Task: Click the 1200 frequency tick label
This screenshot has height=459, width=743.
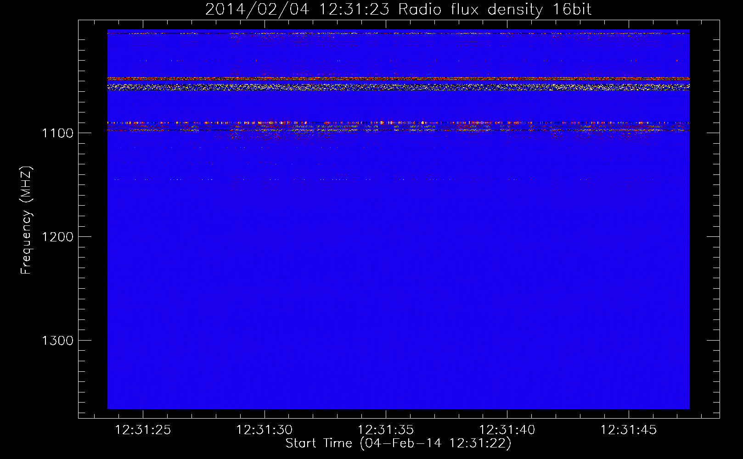Action: click(57, 237)
